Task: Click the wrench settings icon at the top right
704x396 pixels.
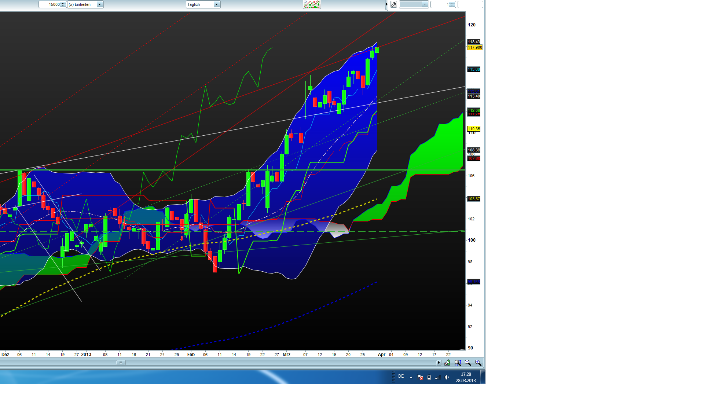Action: tap(393, 4)
